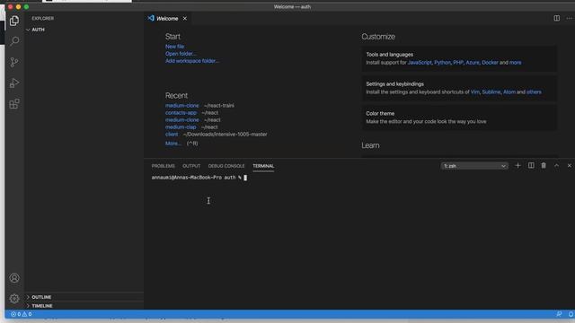Create a new terminal with plus icon
This screenshot has width=575, height=323.
[517, 165]
